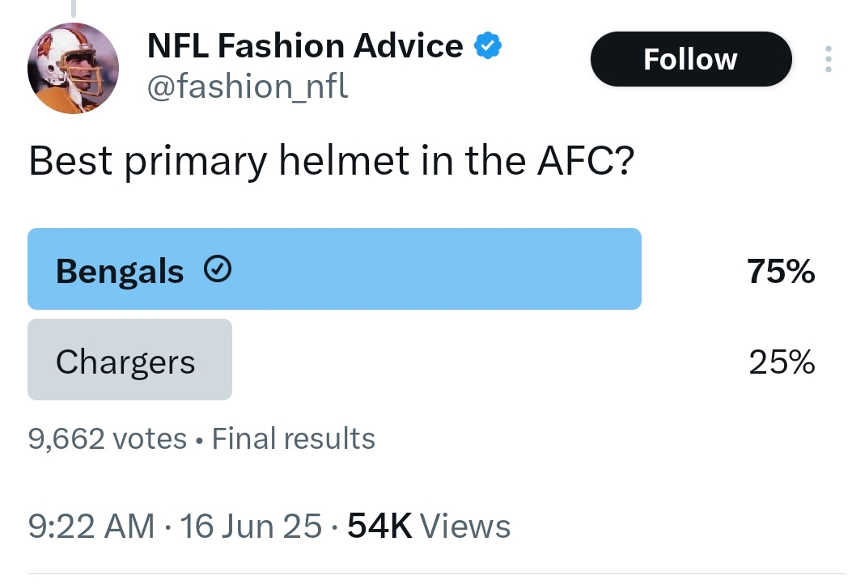The height and width of the screenshot is (588, 852).
Task: Follow the NFL Fashion Advice account
Action: tap(691, 58)
